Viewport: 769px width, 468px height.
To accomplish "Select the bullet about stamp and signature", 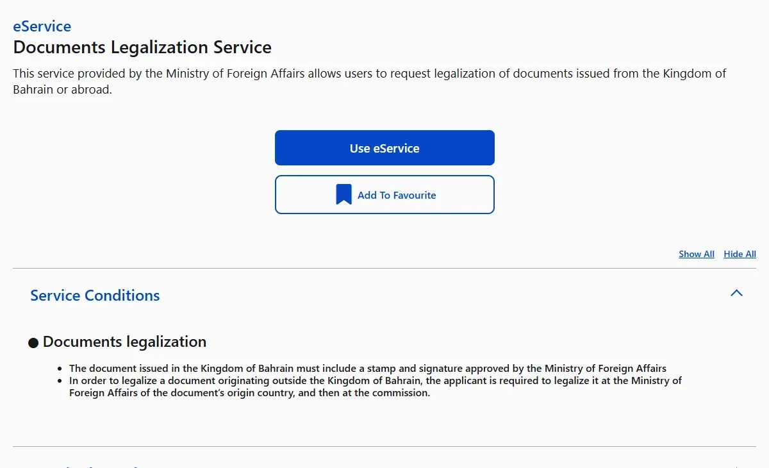I will (x=368, y=369).
